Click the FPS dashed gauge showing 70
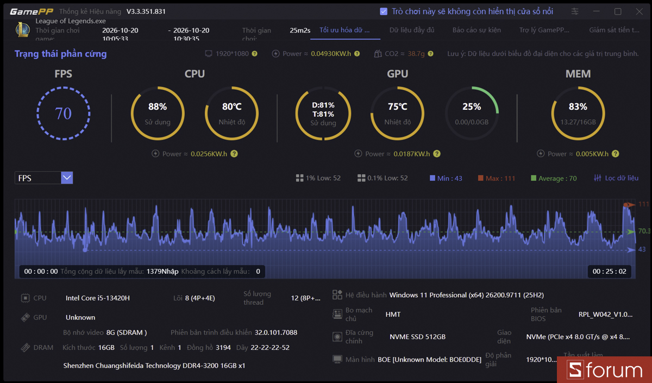This screenshot has height=383, width=652. coord(64,113)
